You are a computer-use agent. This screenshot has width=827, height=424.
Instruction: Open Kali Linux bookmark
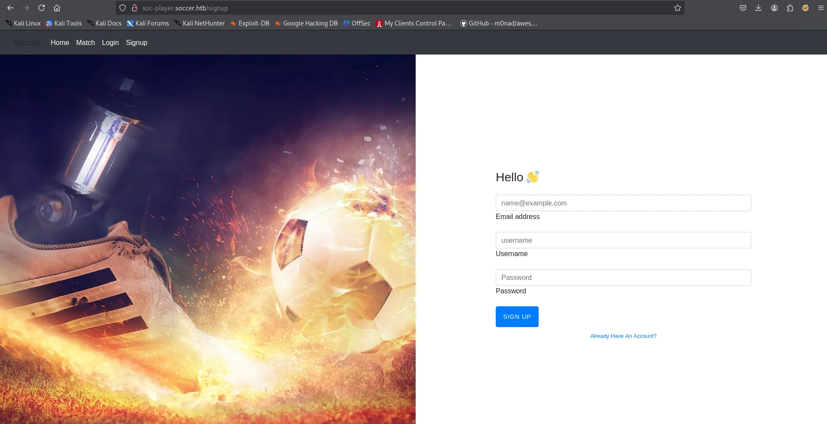pyautogui.click(x=23, y=23)
